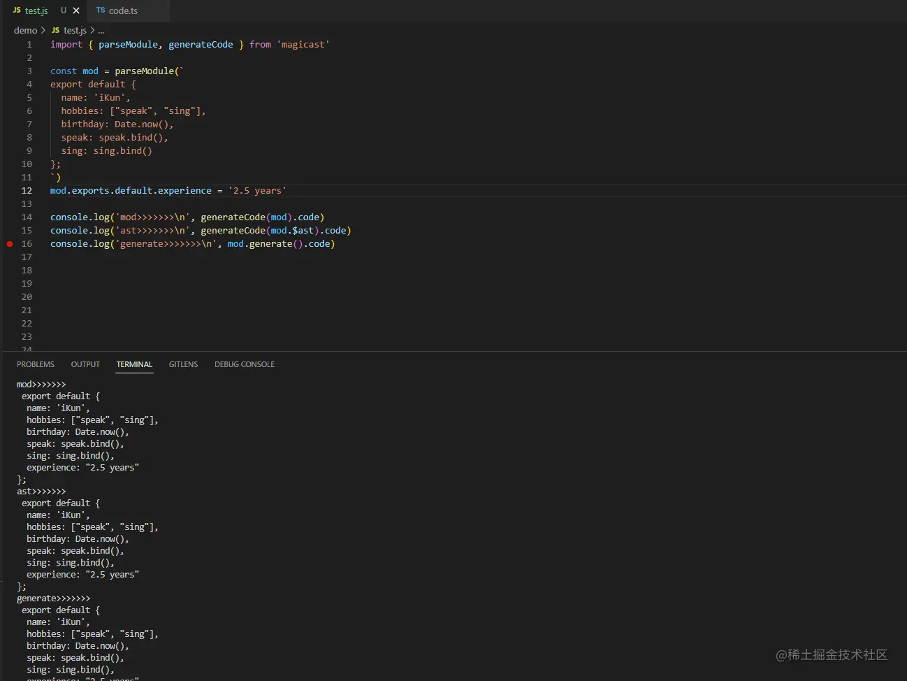Click mod.$ast argument on line 15
The height and width of the screenshot is (681, 907).
click(x=292, y=231)
